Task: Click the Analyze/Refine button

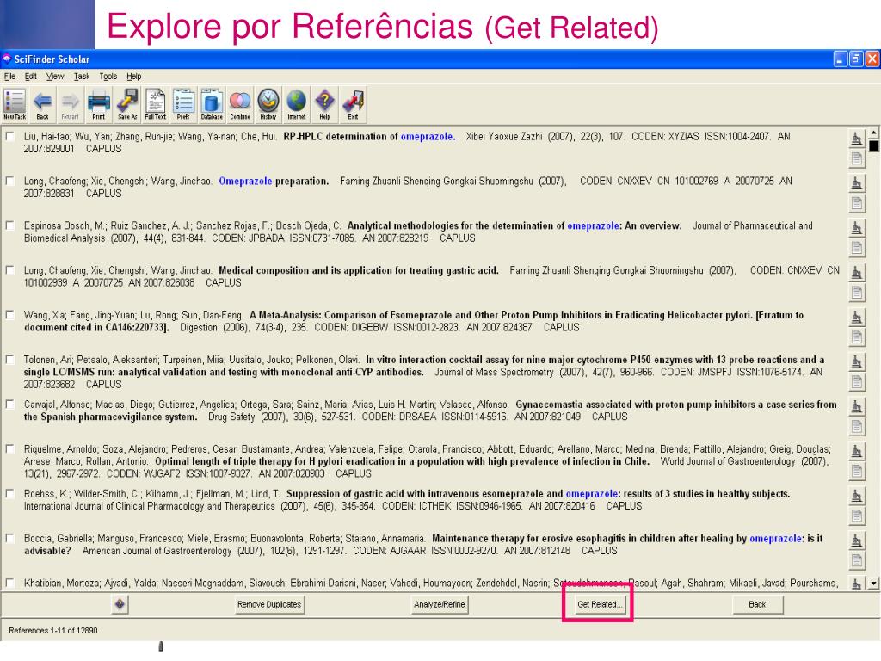Action: point(440,605)
